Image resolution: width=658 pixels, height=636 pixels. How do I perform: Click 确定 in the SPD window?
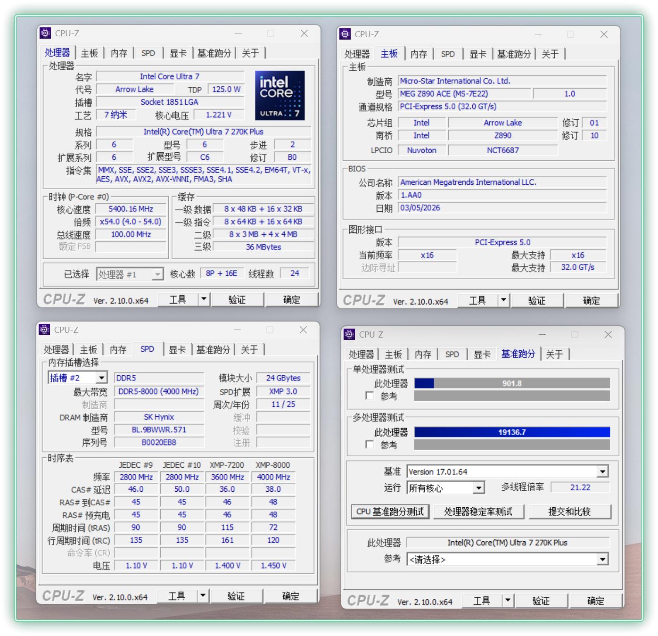click(x=291, y=596)
